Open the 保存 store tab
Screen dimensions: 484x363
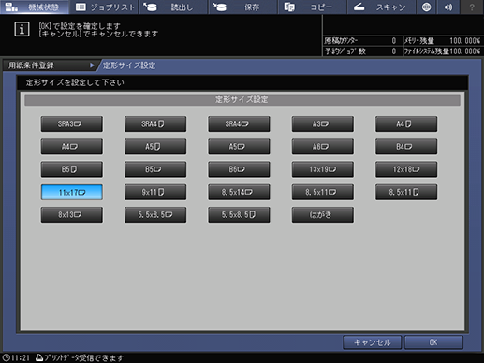pyautogui.click(x=242, y=7)
